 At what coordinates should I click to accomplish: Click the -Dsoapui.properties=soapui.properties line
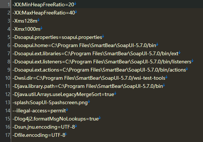[x=57, y=37]
